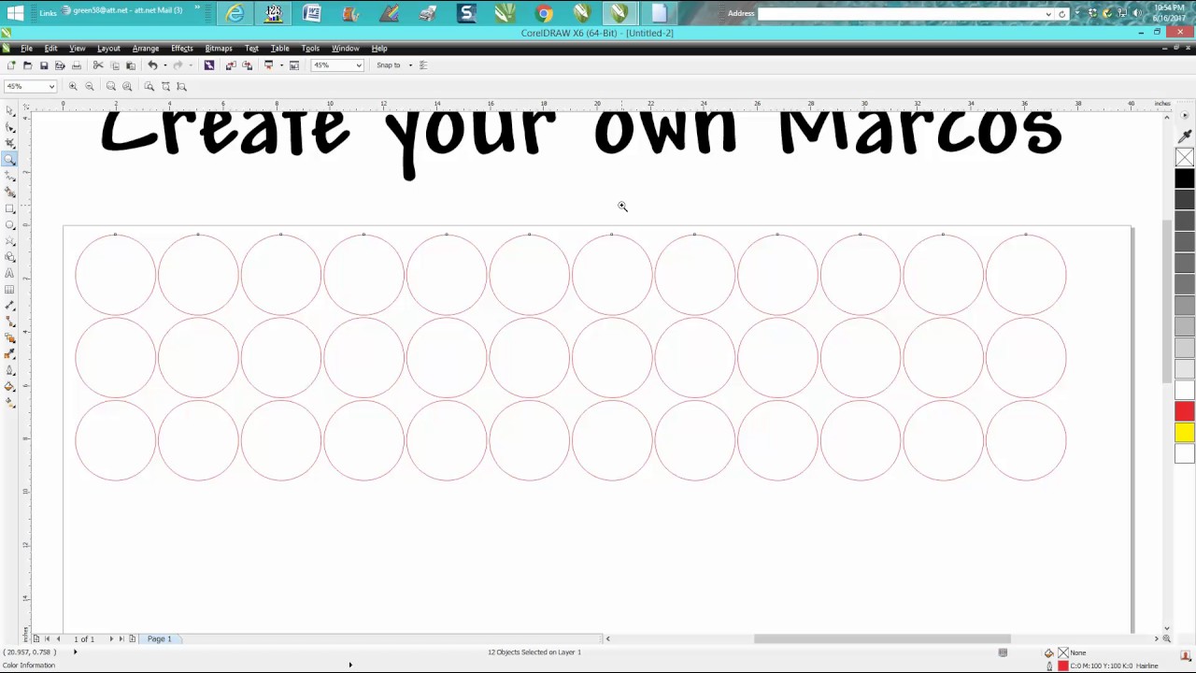
Task: Expand the Snap to dropdown
Action: (410, 65)
